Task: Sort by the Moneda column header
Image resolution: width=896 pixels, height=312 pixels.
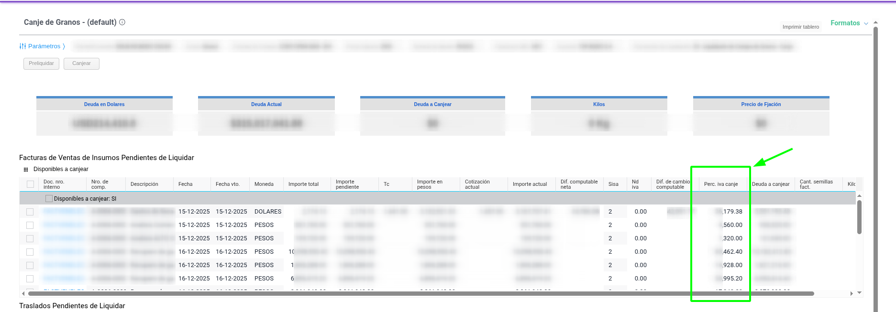Action: coord(264,184)
